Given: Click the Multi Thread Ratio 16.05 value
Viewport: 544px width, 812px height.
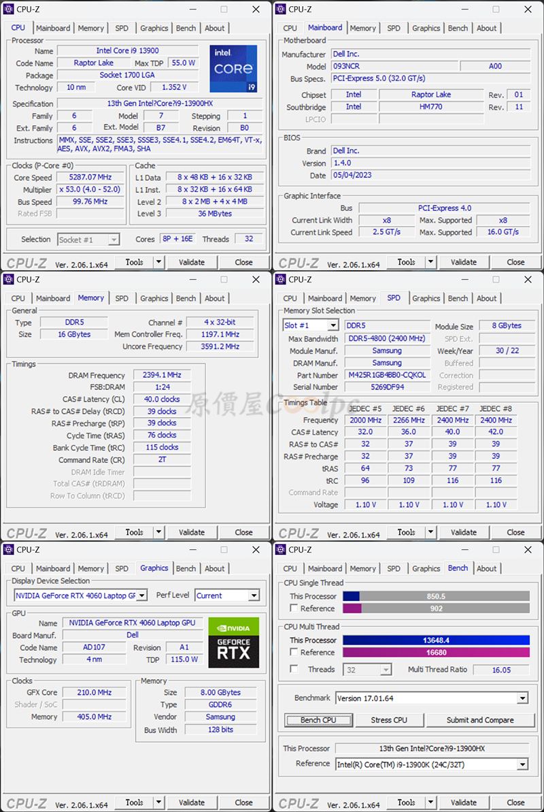Looking at the screenshot, I should click(501, 670).
